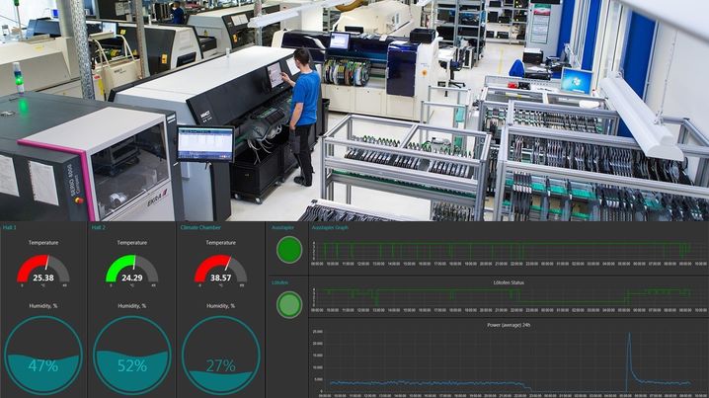Select the 52% humidity liquid gauge
709x398 pixels.
click(131, 355)
